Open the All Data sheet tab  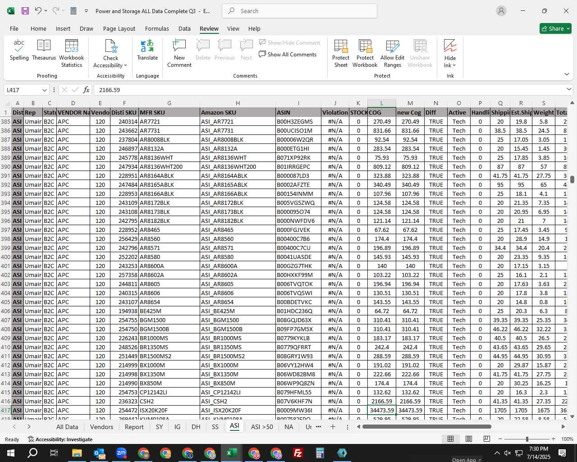click(x=67, y=427)
